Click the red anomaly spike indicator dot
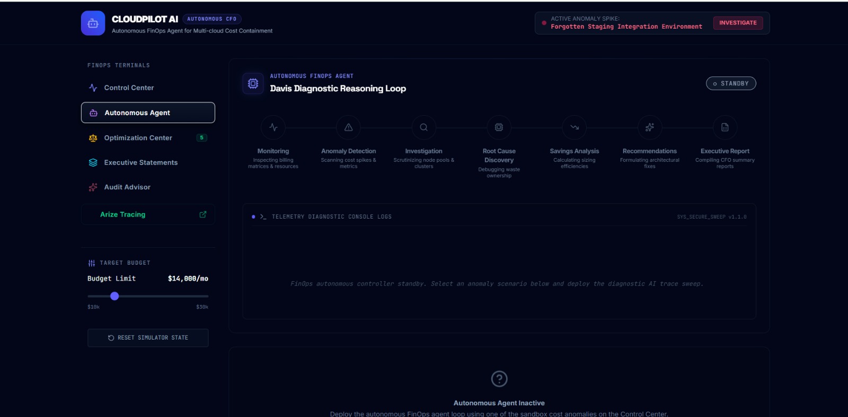Viewport: 848px width, 417px height. pyautogui.click(x=544, y=23)
